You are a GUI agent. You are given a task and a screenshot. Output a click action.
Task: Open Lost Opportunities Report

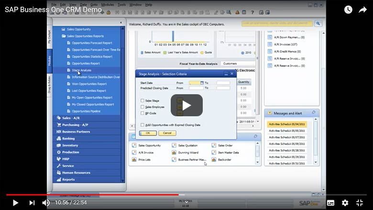click(x=89, y=90)
